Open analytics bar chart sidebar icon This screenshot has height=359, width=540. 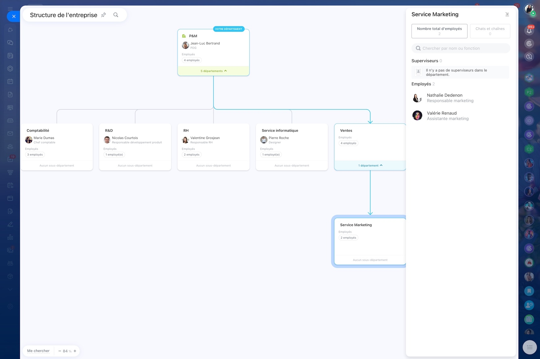10,237
